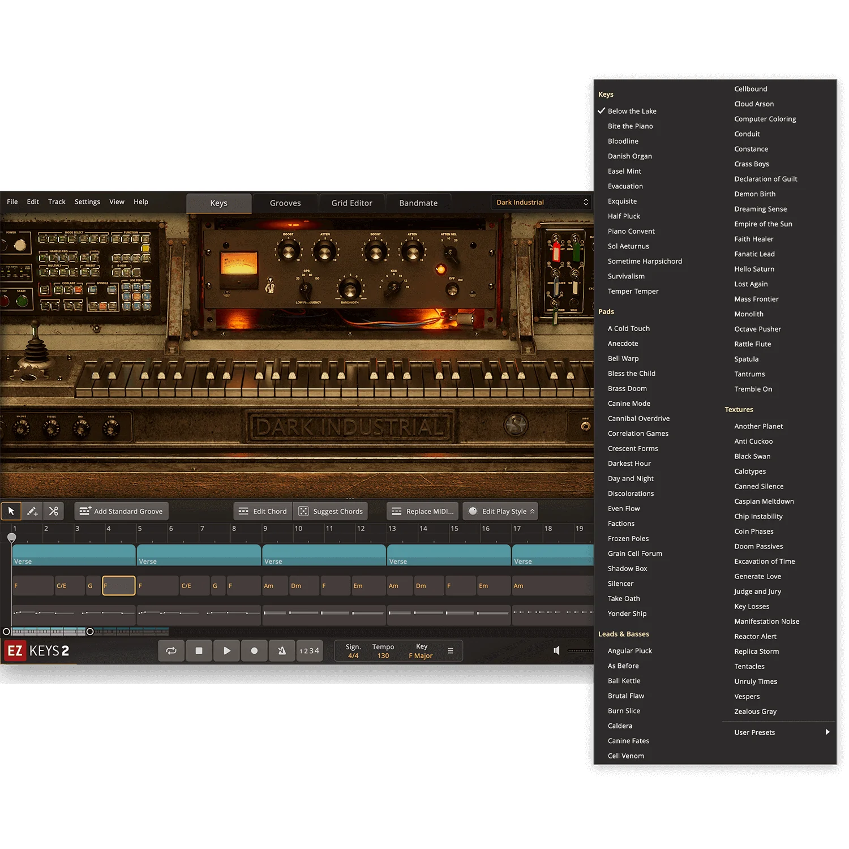Click Add Standard Groove
This screenshot has width=849, height=849.
tap(121, 511)
